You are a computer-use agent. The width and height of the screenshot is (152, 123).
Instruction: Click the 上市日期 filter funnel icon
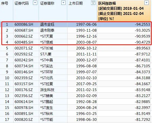[93, 3]
